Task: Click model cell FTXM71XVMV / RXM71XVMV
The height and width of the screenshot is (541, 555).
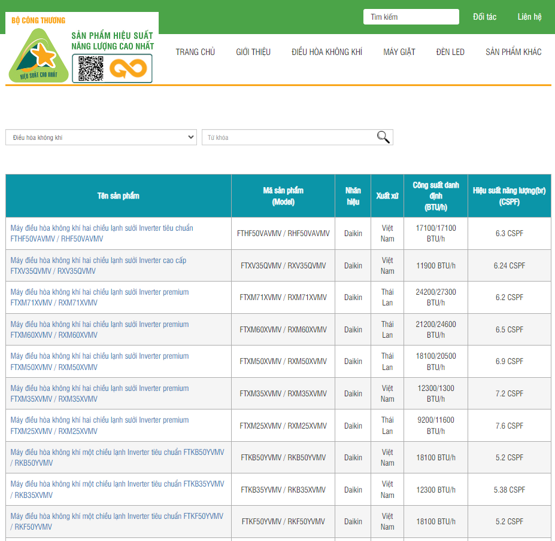Action: tap(283, 297)
